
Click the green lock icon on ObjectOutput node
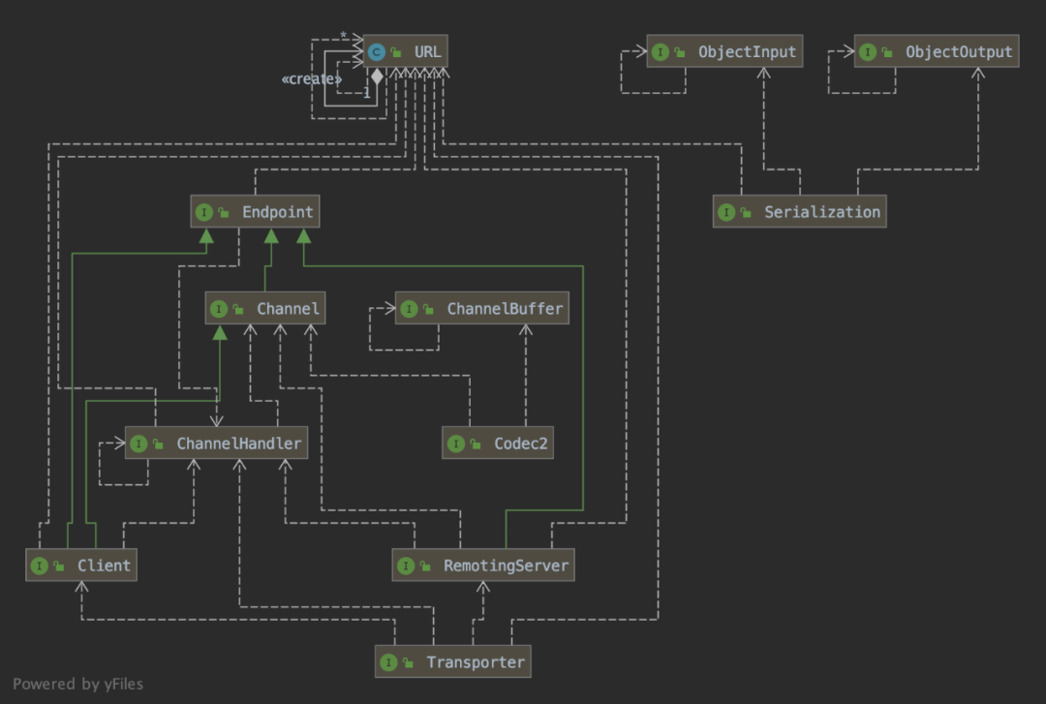pos(887,52)
